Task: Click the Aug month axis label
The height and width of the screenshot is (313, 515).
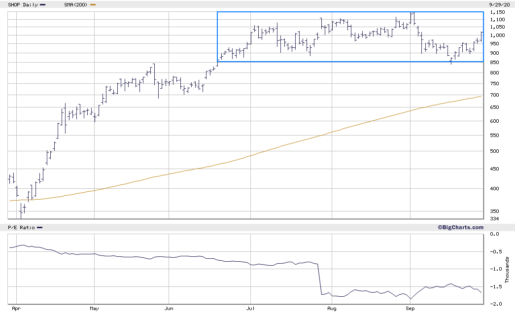Action: point(332,309)
